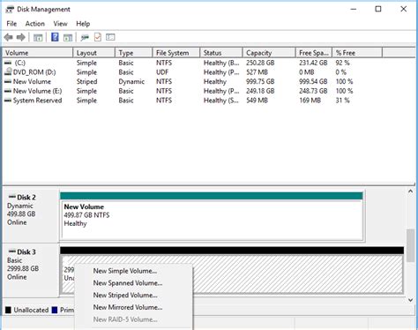Click the scroll up arrow in disk pane

click(410, 191)
